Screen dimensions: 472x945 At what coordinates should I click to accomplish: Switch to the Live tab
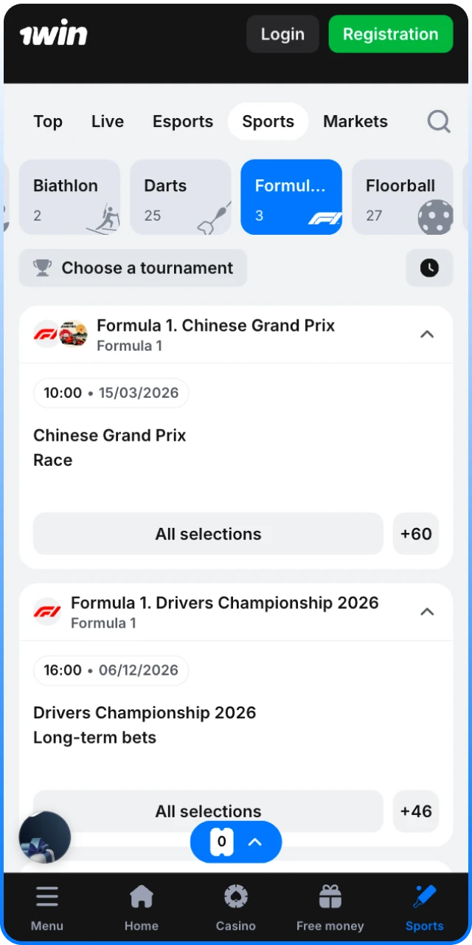[x=107, y=121]
